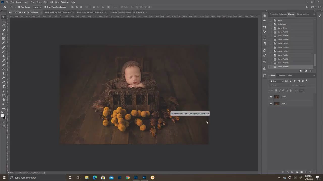Select the Move tool
This screenshot has width=323, height=181.
(3, 17)
